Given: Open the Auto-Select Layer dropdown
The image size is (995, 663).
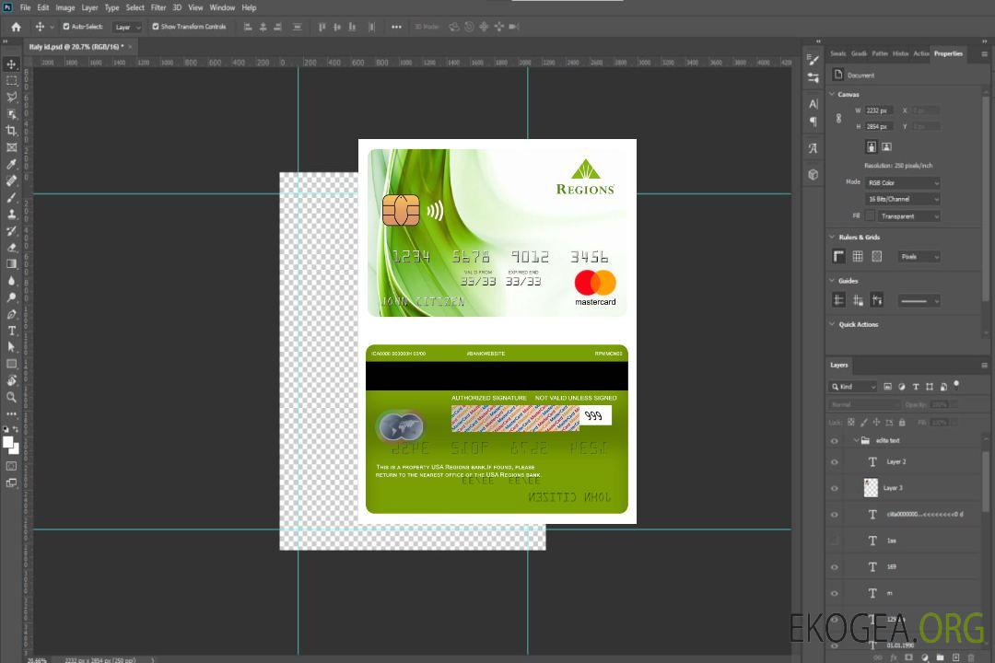Looking at the screenshot, I should [x=127, y=27].
